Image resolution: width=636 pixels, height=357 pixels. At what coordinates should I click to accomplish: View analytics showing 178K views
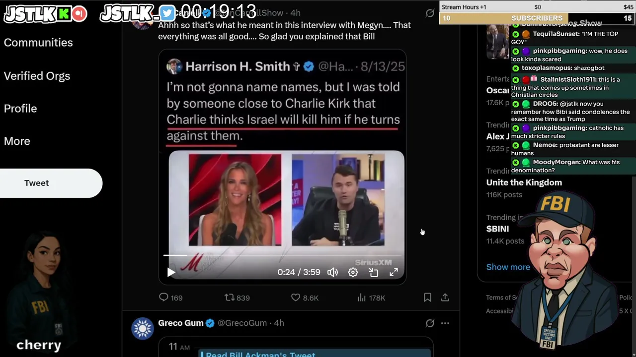coord(371,297)
